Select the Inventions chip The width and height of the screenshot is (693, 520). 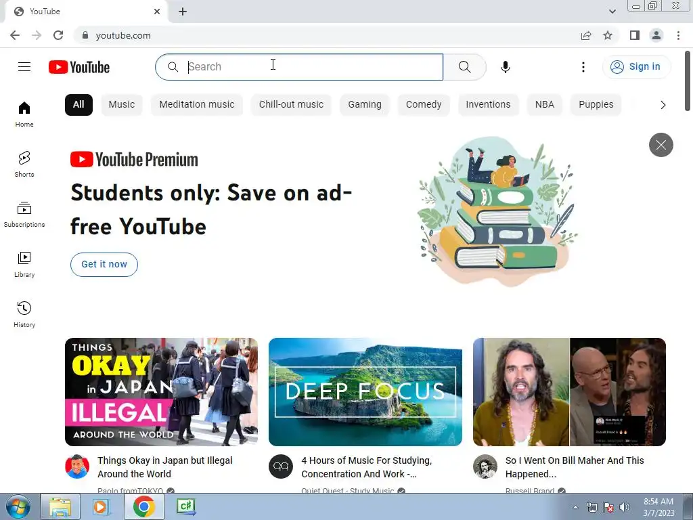[488, 105]
